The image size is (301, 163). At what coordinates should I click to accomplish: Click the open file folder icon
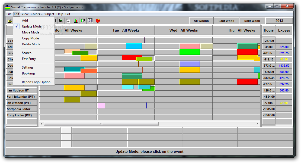pyautogui.click(x=10, y=21)
